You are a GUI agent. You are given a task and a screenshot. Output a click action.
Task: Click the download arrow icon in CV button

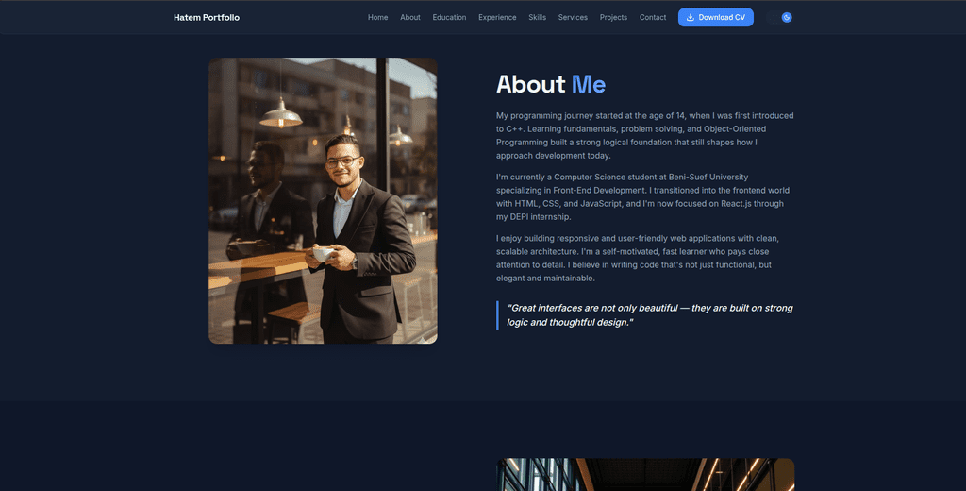(x=690, y=17)
